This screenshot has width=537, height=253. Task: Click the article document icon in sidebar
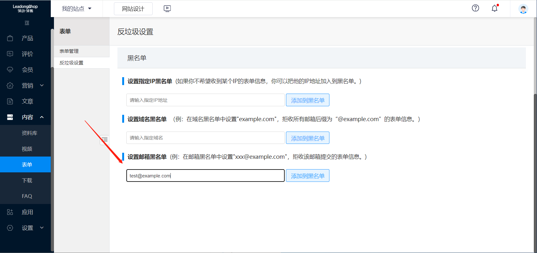pos(10,102)
